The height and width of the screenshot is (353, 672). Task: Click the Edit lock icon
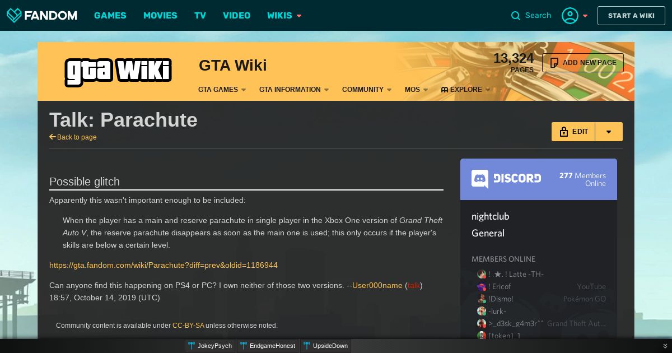pos(563,132)
